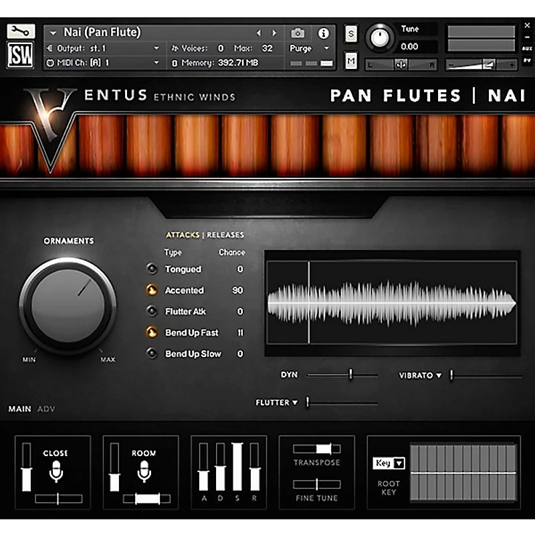Click the DYN slider handle

point(350,375)
